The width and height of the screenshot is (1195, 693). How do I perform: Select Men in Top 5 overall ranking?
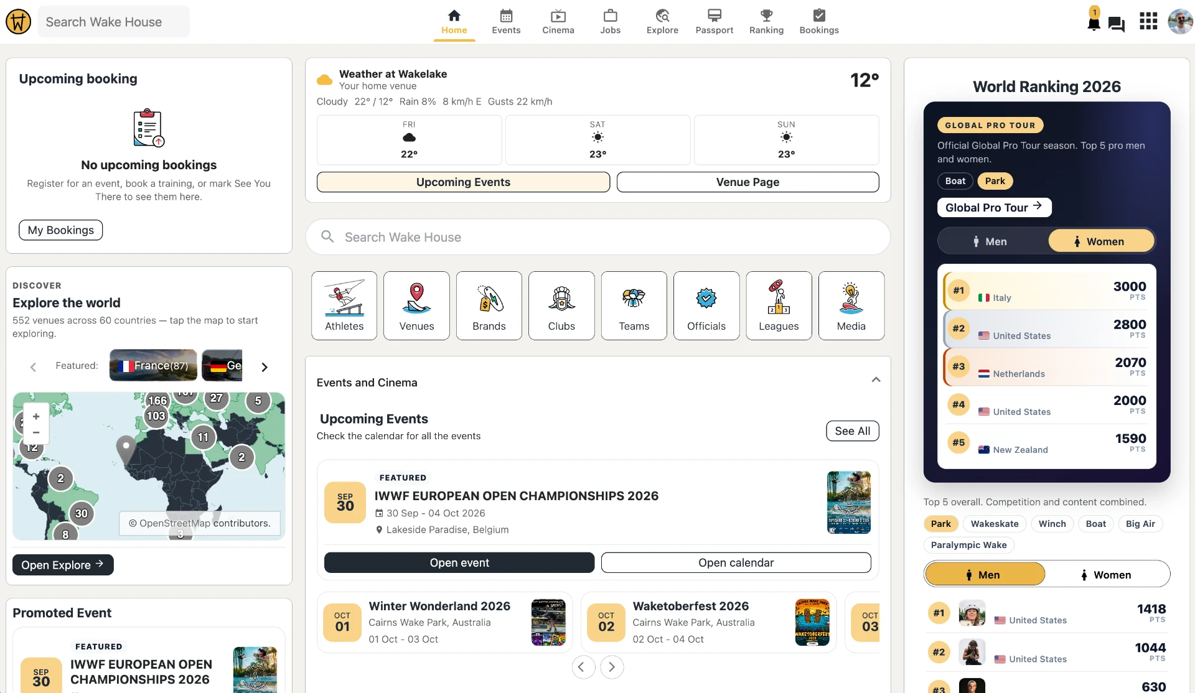click(985, 574)
